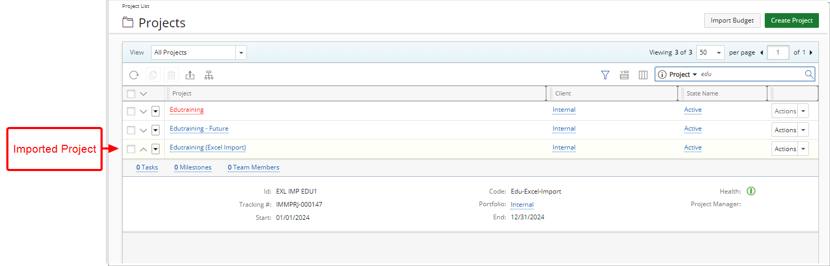Image resolution: width=830 pixels, height=266 pixels.
Task: Click the page number input field
Action: (x=777, y=52)
